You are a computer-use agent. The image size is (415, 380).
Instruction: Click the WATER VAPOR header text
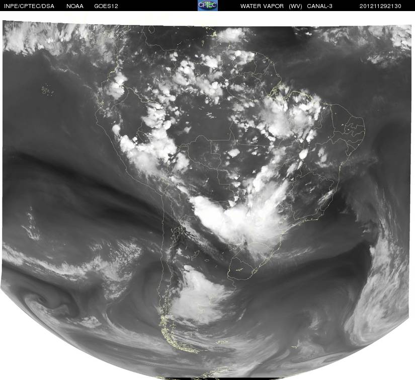[262, 6]
